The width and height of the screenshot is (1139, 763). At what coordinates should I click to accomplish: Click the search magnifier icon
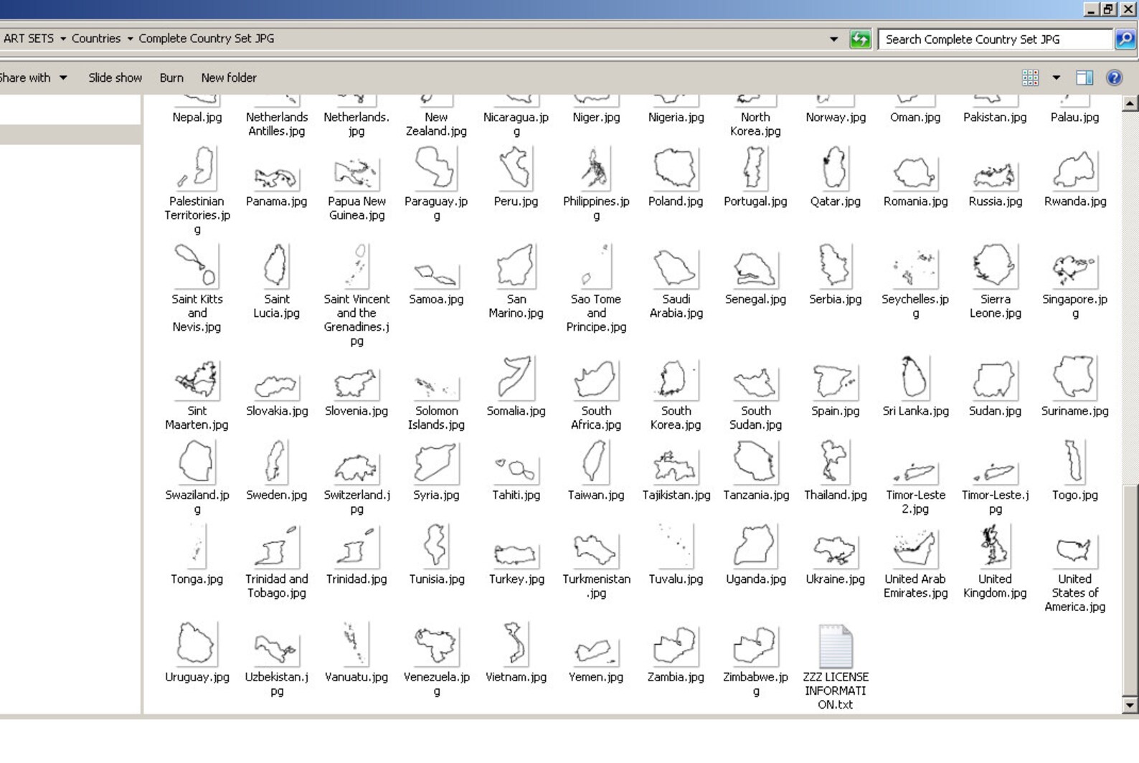1124,39
